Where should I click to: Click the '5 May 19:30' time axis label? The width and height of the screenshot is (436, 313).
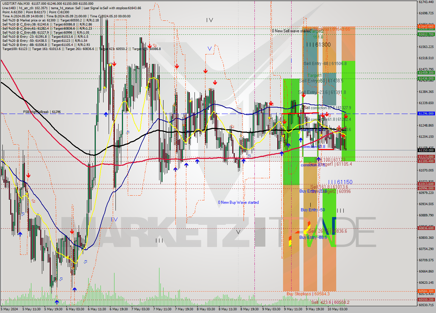click(x=53, y=309)
